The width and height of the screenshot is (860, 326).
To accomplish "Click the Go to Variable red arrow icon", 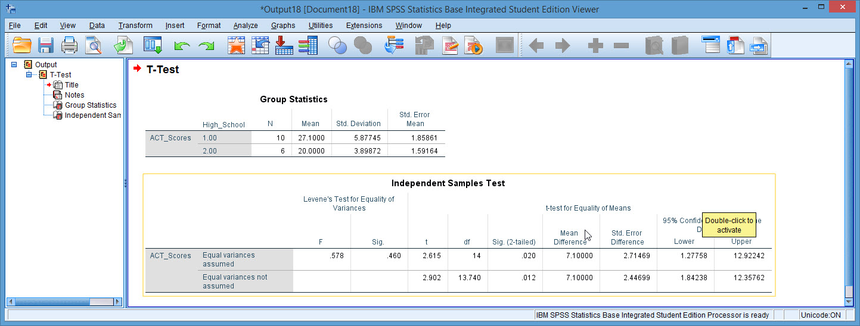I will pos(284,45).
